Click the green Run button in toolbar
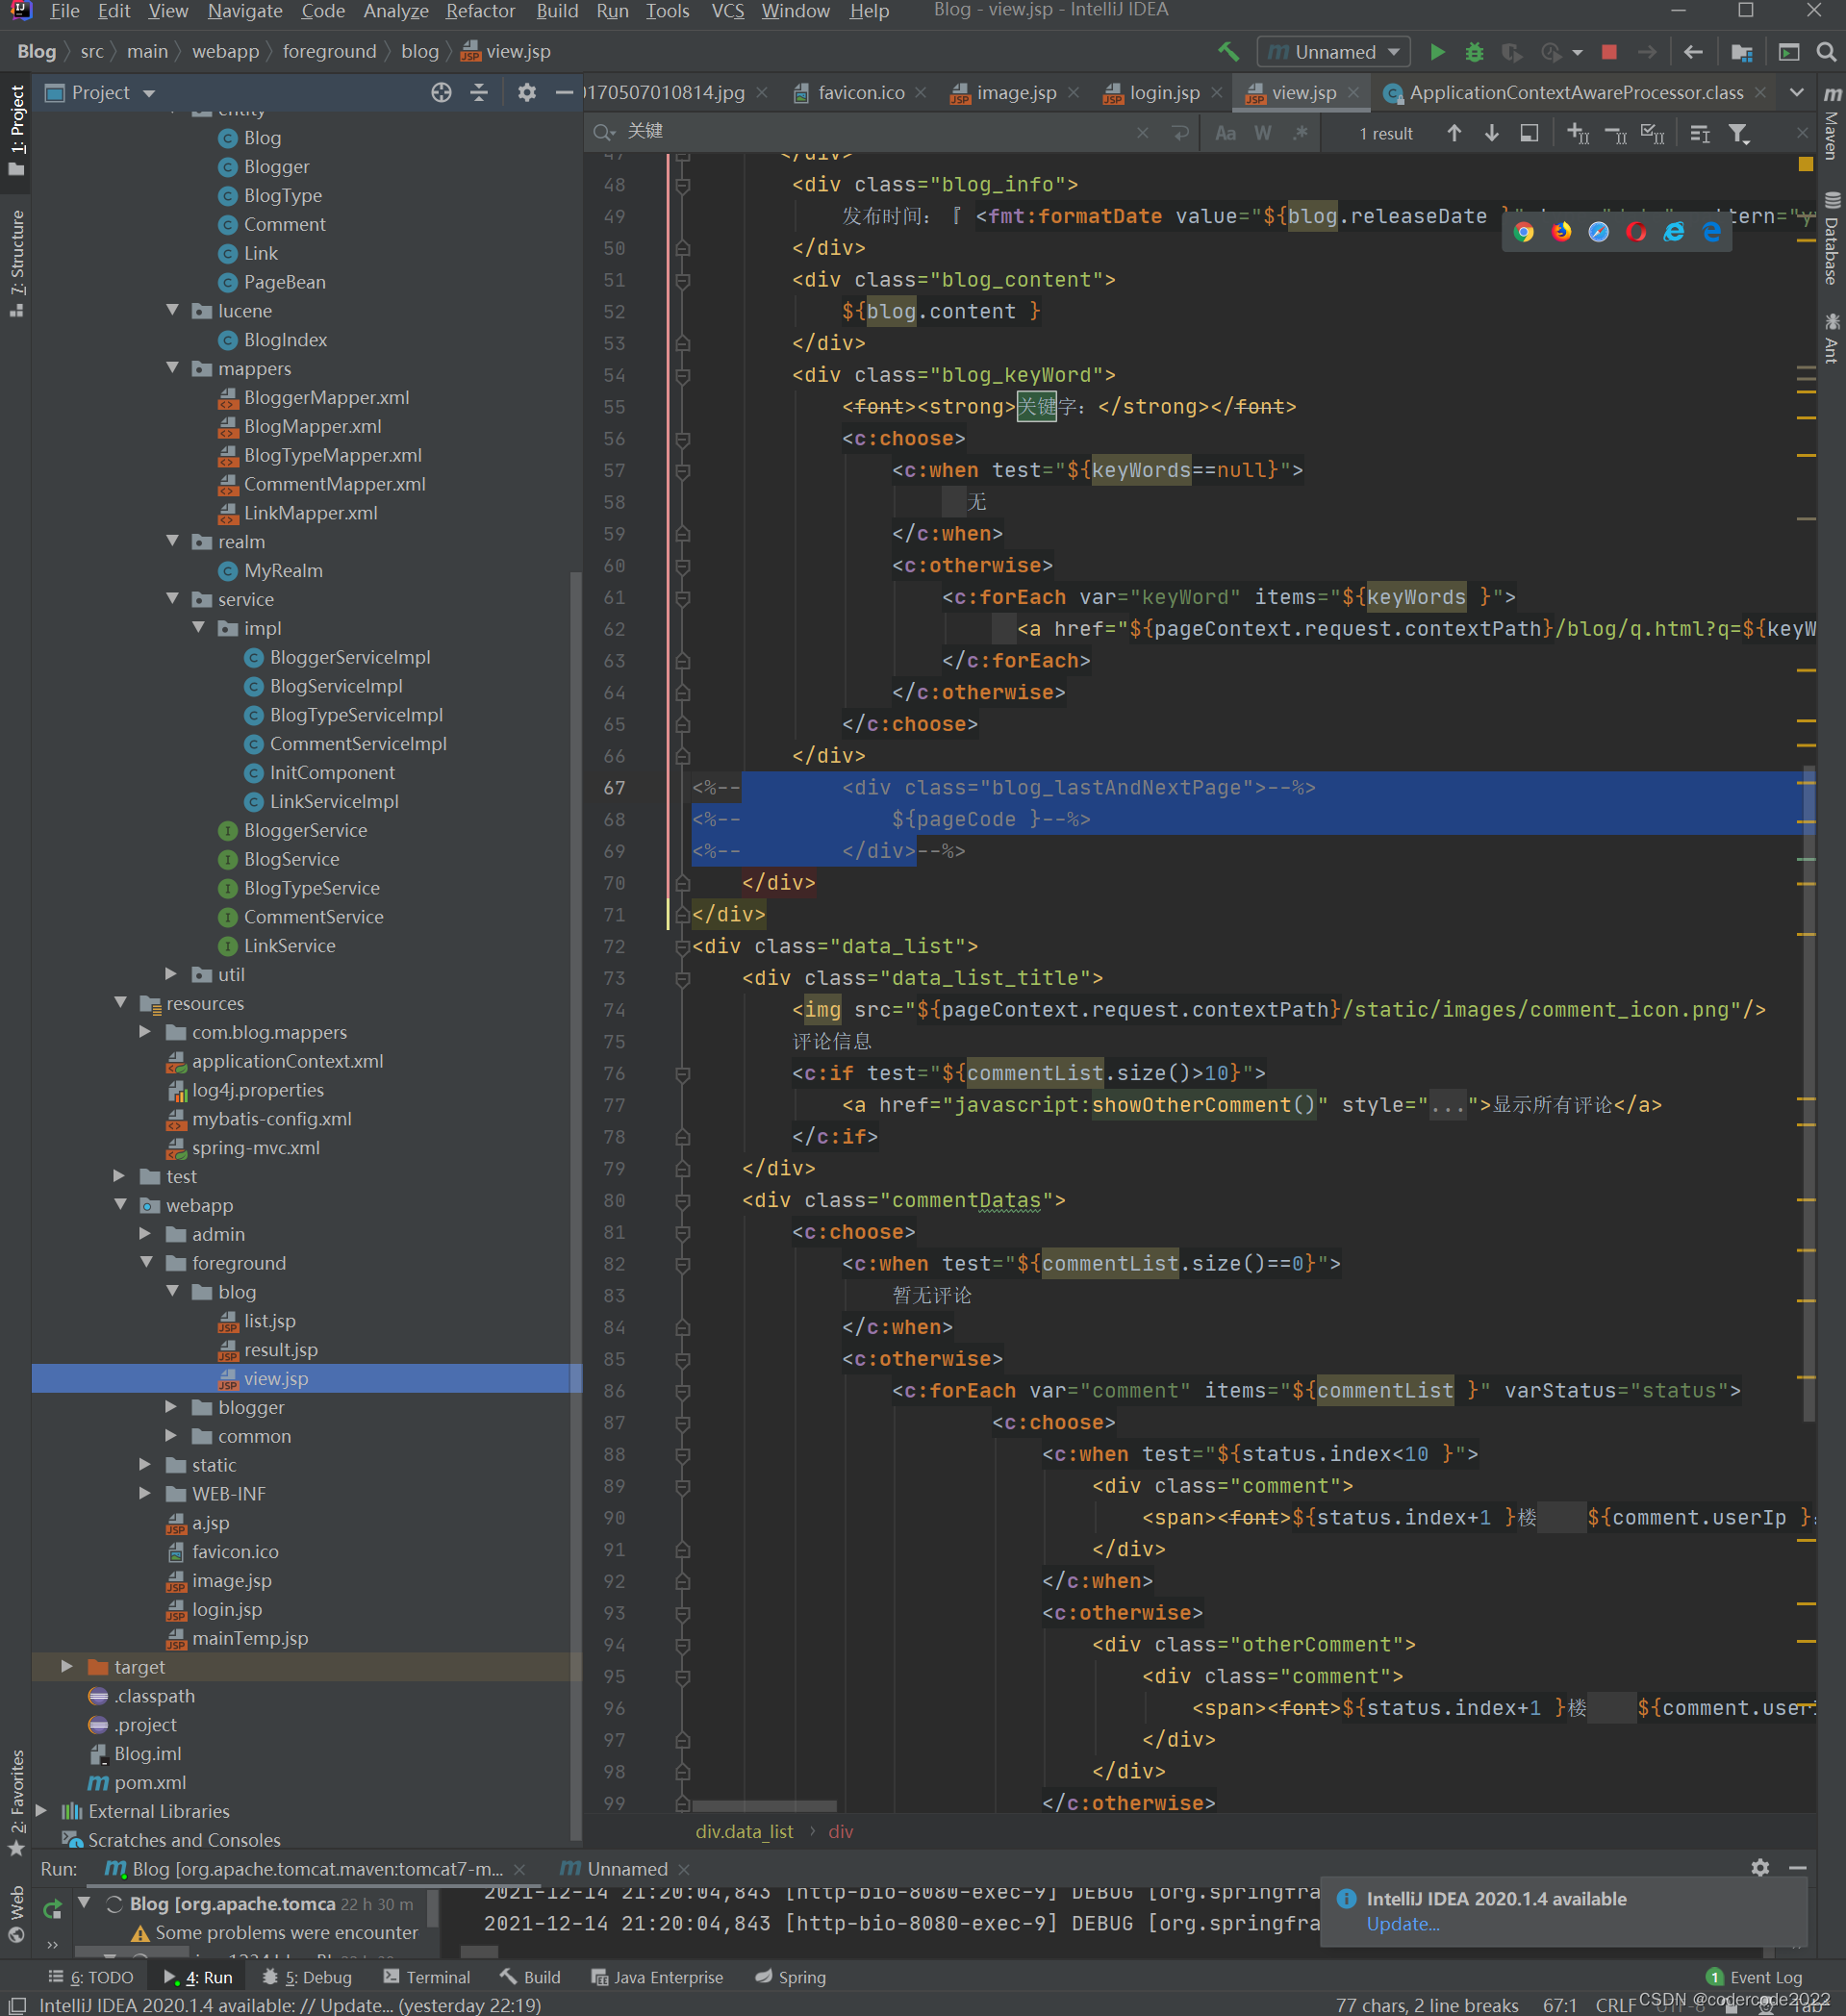This screenshot has height=2016, width=1846. (1437, 52)
